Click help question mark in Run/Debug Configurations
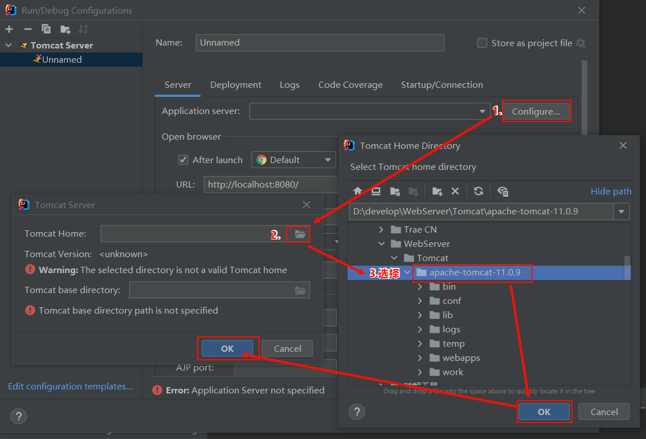 coord(19,416)
